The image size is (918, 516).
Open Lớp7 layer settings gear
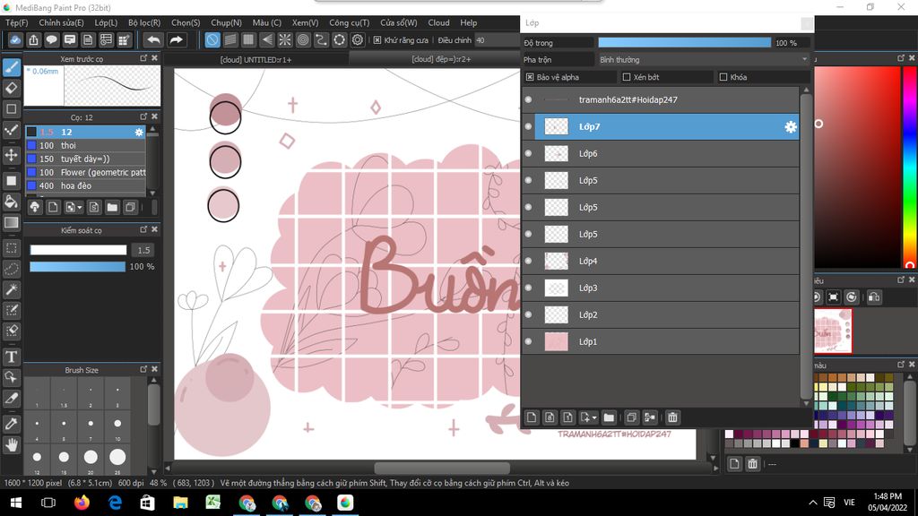pyautogui.click(x=791, y=126)
